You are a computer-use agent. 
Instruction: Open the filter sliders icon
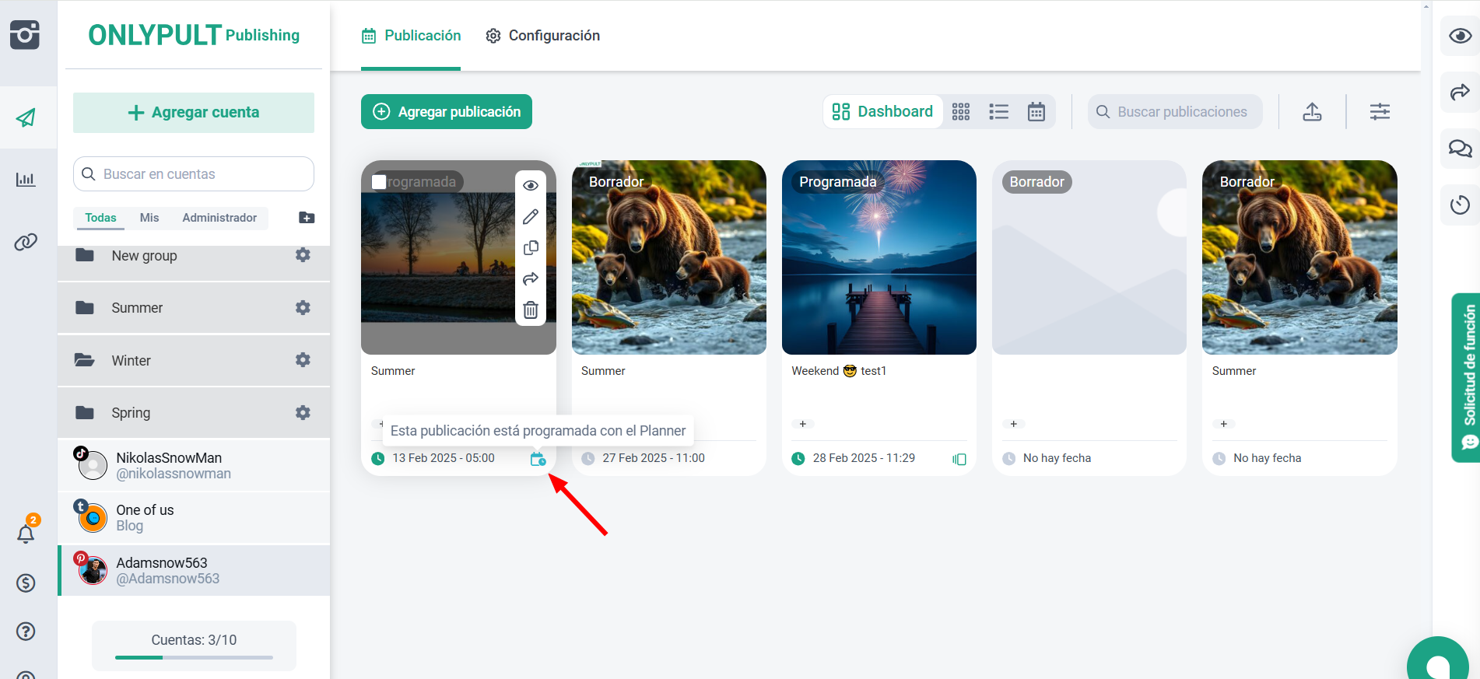[1380, 112]
